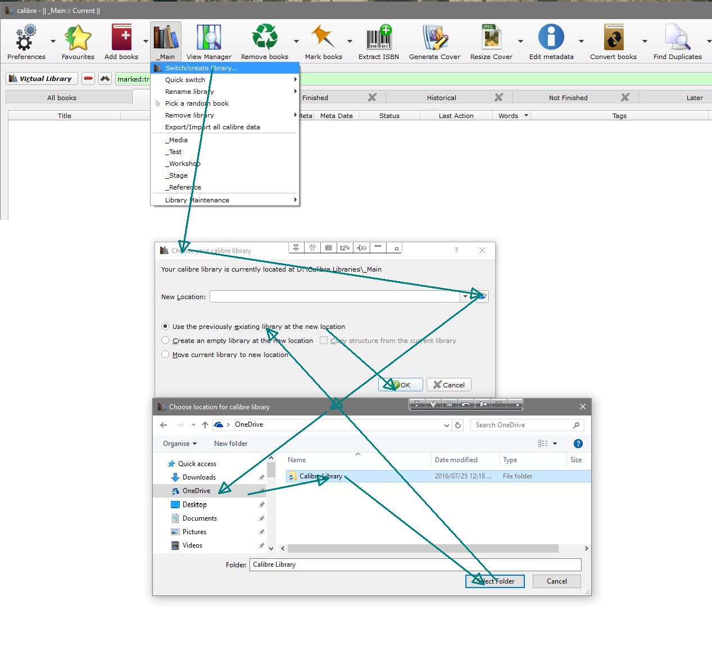Choose Export/Import all calibre data
Image resolution: width=712 pixels, height=646 pixels.
[x=225, y=127]
